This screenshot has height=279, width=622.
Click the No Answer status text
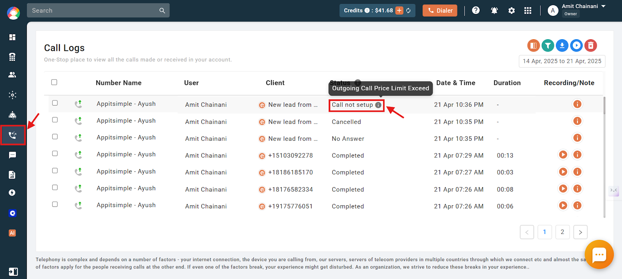[348, 139]
